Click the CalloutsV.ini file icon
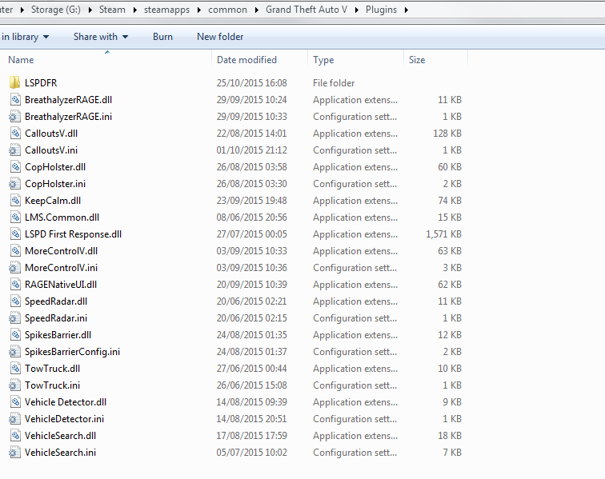Screen dimensions: 605x479 point(14,150)
